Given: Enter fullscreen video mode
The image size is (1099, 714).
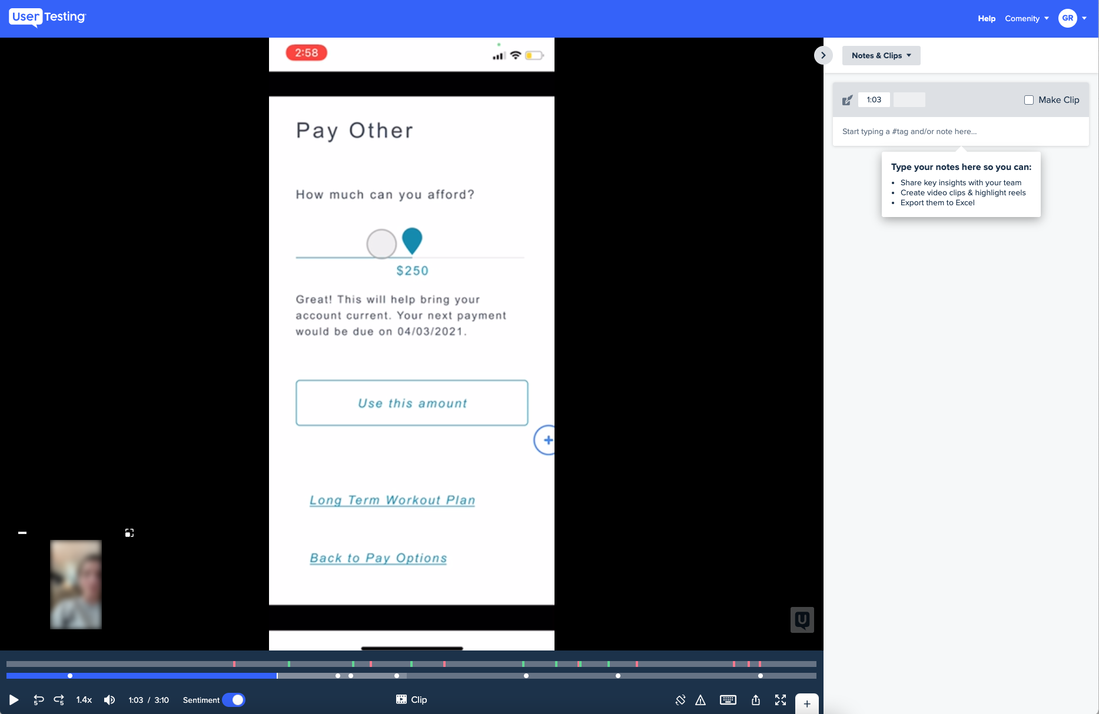Looking at the screenshot, I should tap(781, 700).
